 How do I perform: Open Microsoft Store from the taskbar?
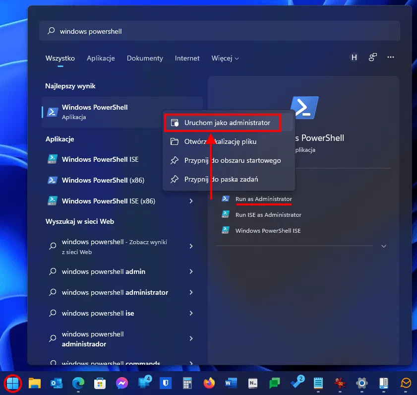[100, 383]
